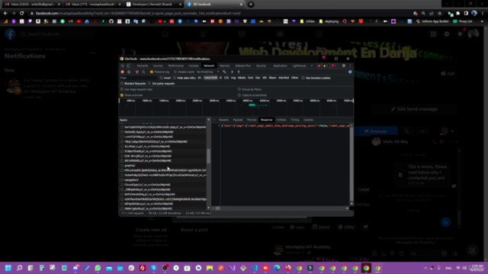The width and height of the screenshot is (488, 274).
Task: Click the Promote button on Facebook page
Action: (376, 132)
